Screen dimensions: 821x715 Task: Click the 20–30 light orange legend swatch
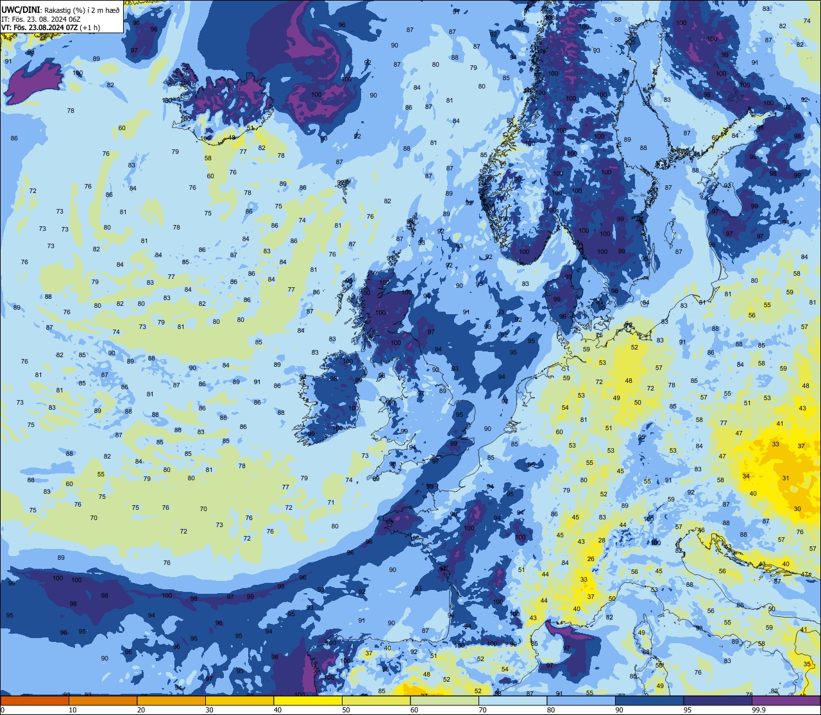[x=171, y=700]
